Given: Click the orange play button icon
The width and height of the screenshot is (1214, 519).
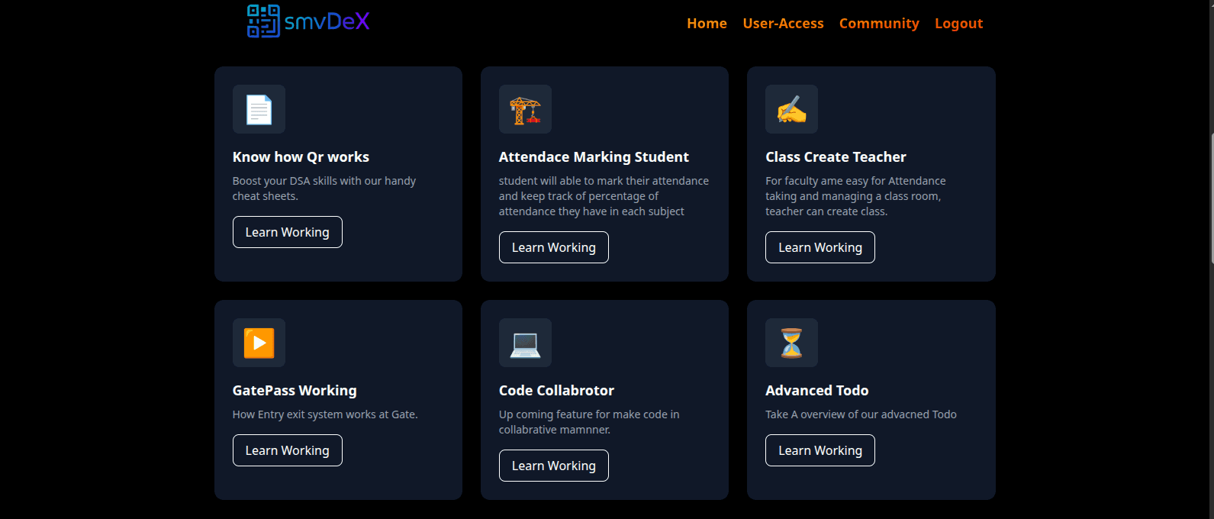Looking at the screenshot, I should [x=259, y=343].
